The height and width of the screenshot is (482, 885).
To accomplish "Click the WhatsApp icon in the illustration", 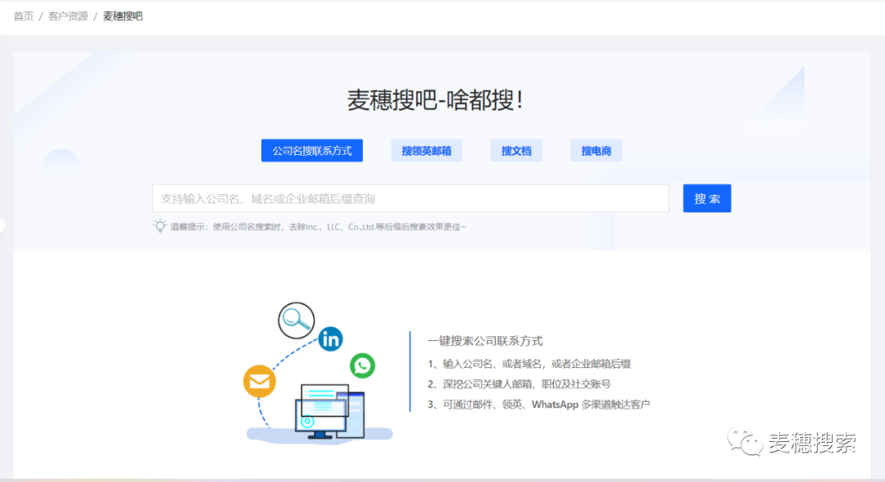I will pyautogui.click(x=363, y=366).
